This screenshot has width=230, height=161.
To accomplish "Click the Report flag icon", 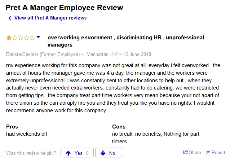I will 208,152.
